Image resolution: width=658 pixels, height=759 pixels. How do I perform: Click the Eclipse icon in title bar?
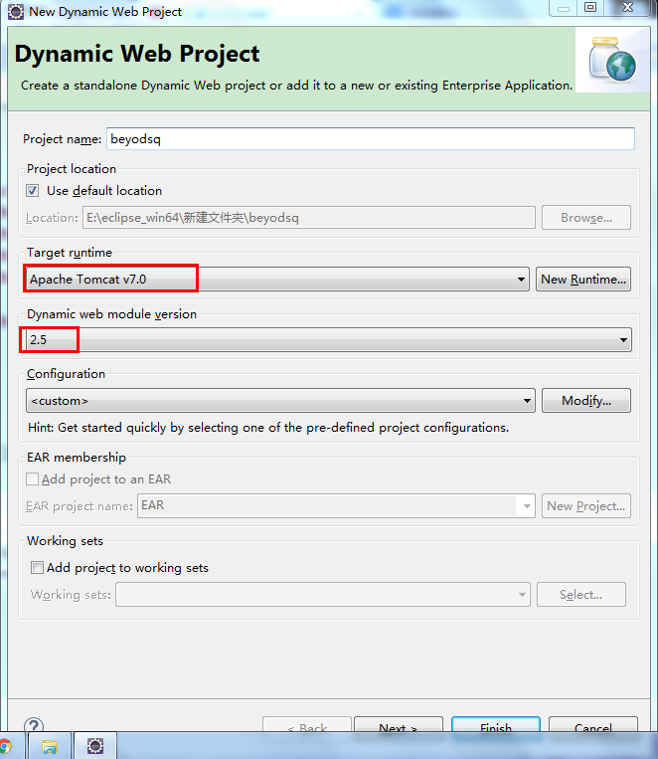[x=16, y=11]
